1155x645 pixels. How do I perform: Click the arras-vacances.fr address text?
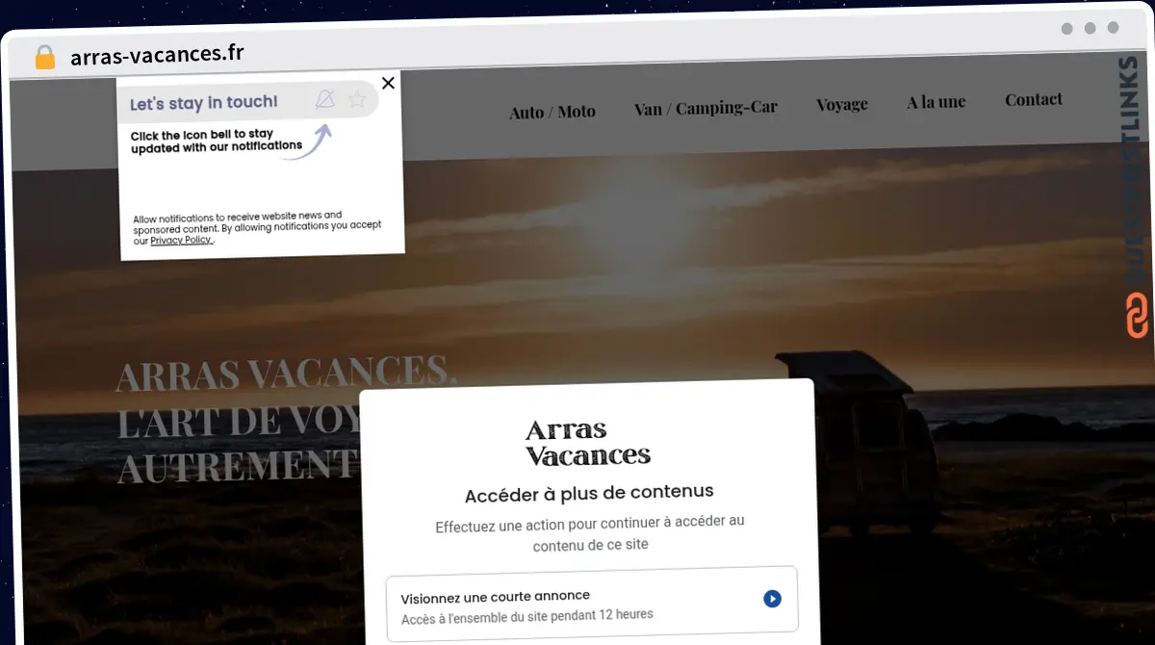point(157,54)
